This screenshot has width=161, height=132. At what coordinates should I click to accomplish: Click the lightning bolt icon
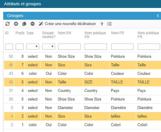102,24
